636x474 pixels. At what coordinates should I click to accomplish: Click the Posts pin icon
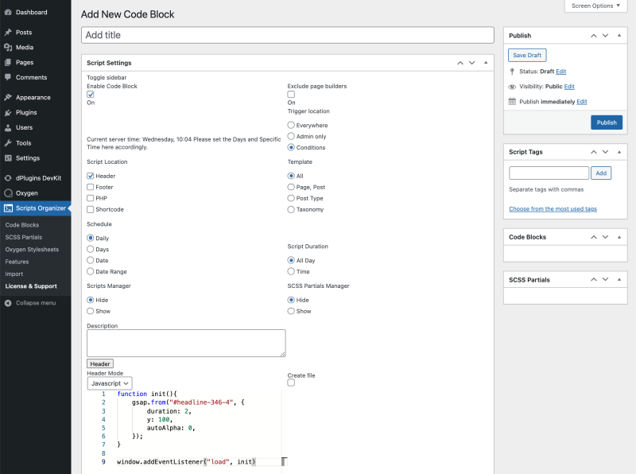click(8, 32)
